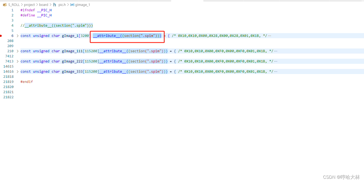The width and height of the screenshot is (364, 182).
Task: Unfold the gImage_222 block chevron on line 7413
Action: pyautogui.click(x=18, y=61)
